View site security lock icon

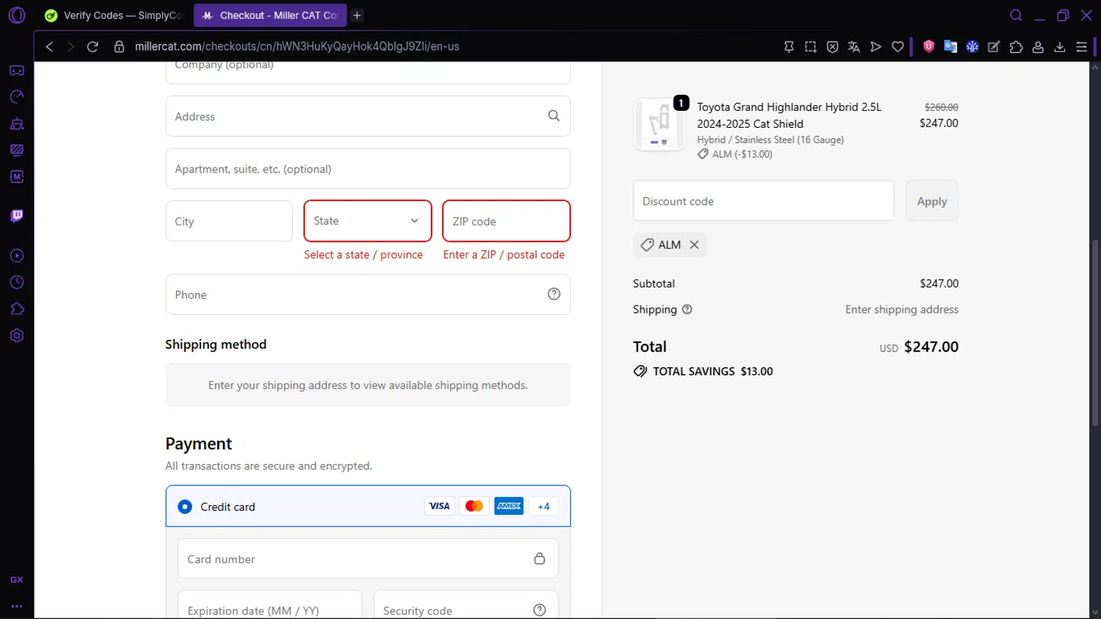[x=119, y=46]
